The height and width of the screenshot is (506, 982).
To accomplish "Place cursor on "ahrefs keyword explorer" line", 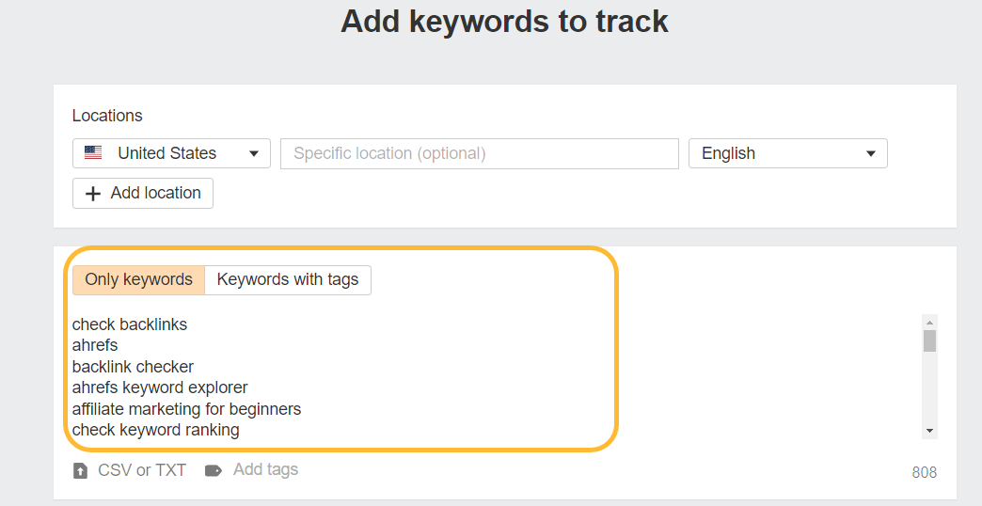I will pyautogui.click(x=160, y=387).
